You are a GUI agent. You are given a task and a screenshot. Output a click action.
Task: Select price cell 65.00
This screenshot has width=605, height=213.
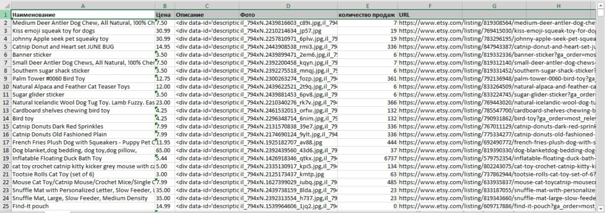[165, 150]
